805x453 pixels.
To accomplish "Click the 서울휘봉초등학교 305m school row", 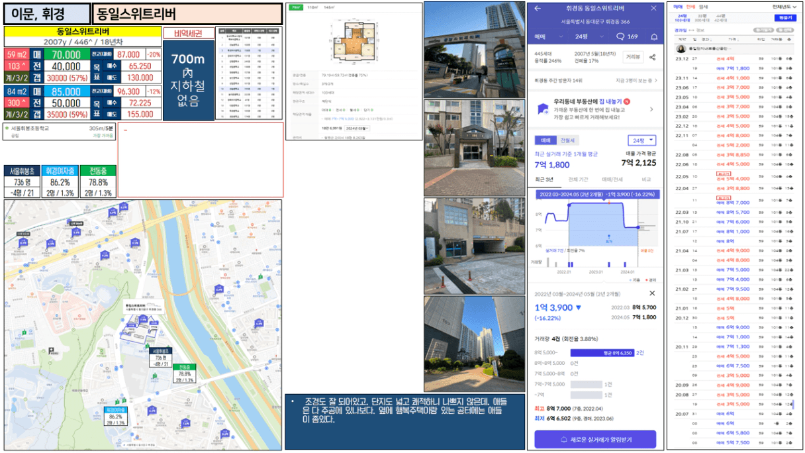I will click(x=60, y=131).
